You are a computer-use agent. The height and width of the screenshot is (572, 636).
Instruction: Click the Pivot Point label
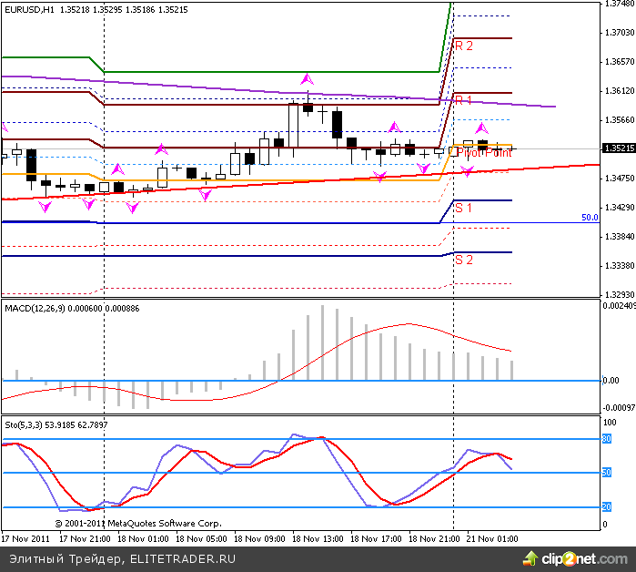pyautogui.click(x=483, y=153)
